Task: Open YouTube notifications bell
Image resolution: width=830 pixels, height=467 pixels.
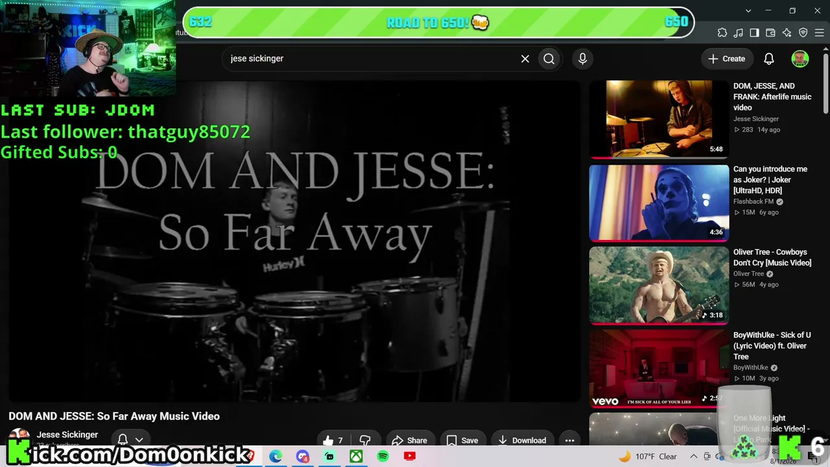Action: tap(769, 58)
